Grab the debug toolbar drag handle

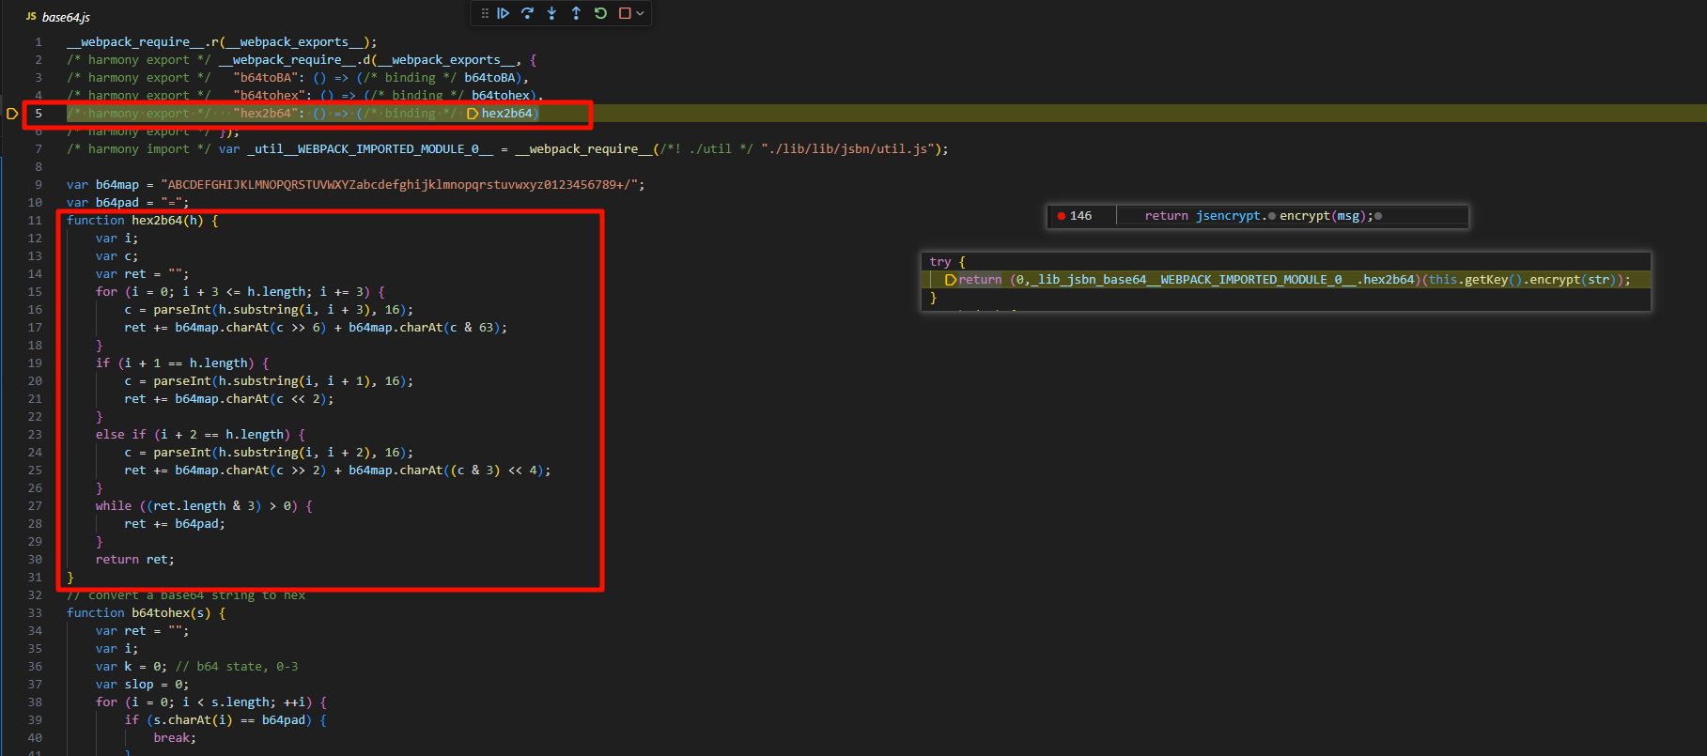[485, 13]
